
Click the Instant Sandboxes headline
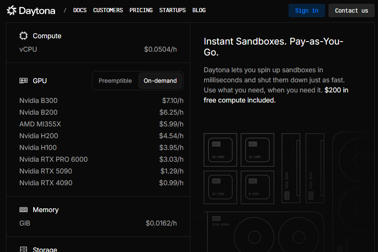point(273,47)
